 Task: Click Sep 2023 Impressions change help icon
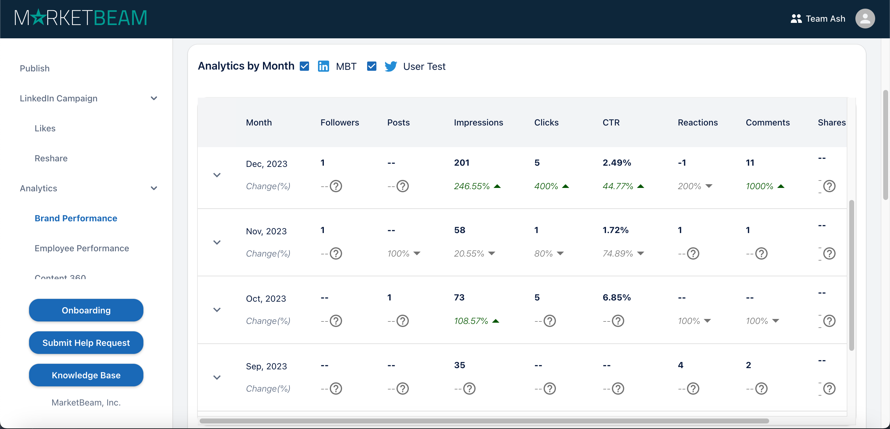(469, 389)
